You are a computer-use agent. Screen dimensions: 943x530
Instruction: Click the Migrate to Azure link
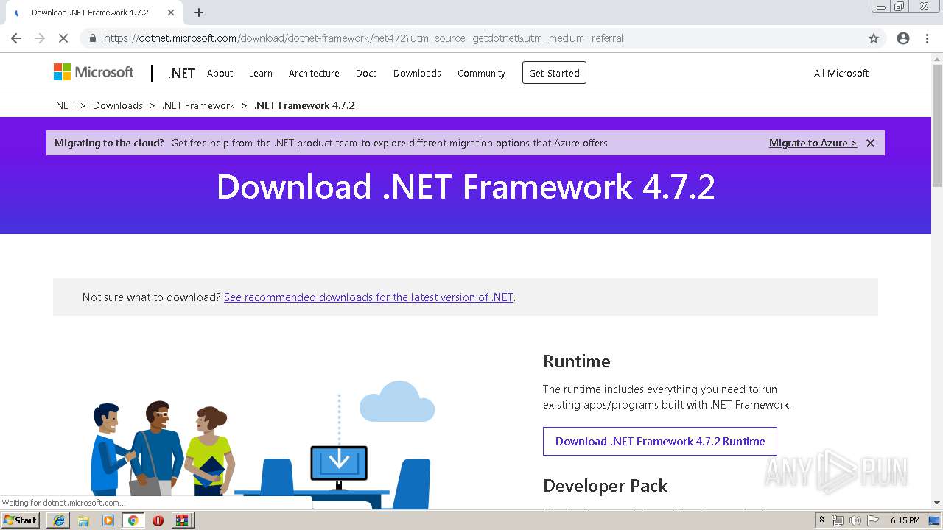813,143
